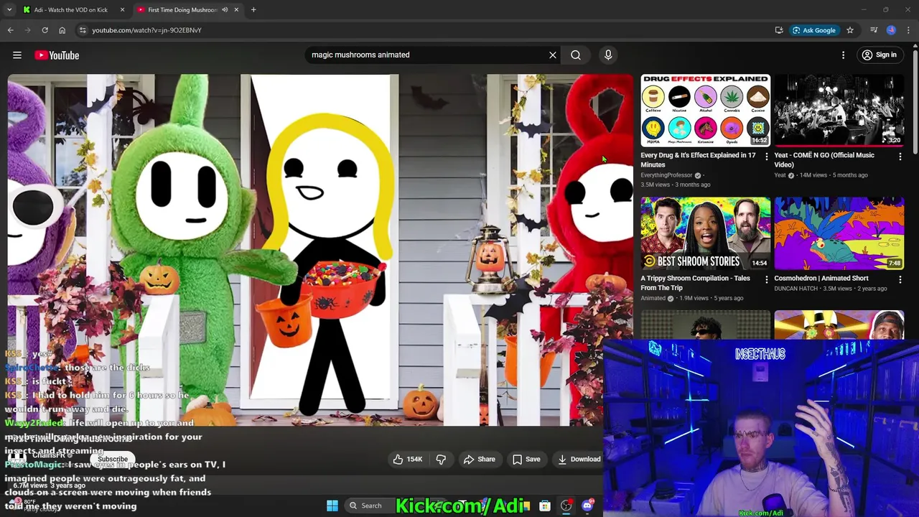
Task: Play the Cosmohedron Animated Short thumbnail
Action: (839, 233)
